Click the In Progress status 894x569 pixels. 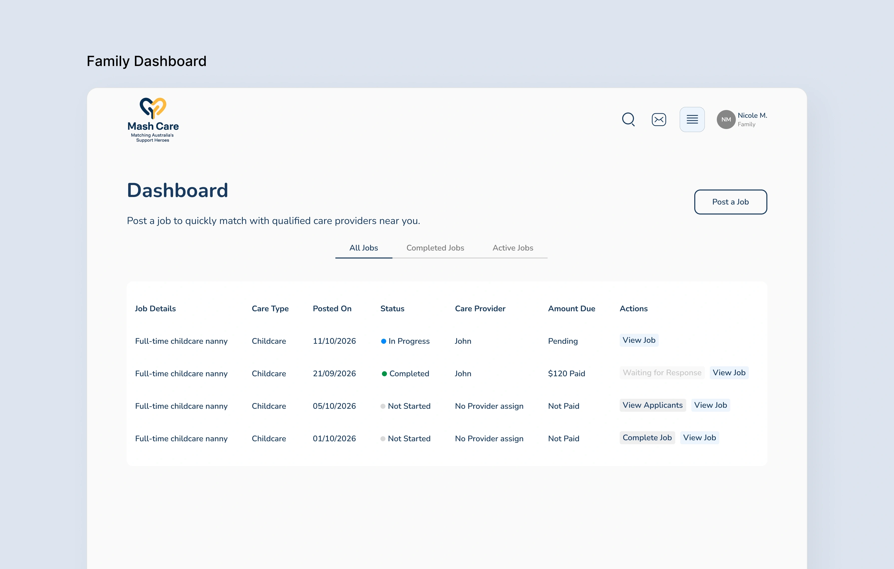coord(405,341)
